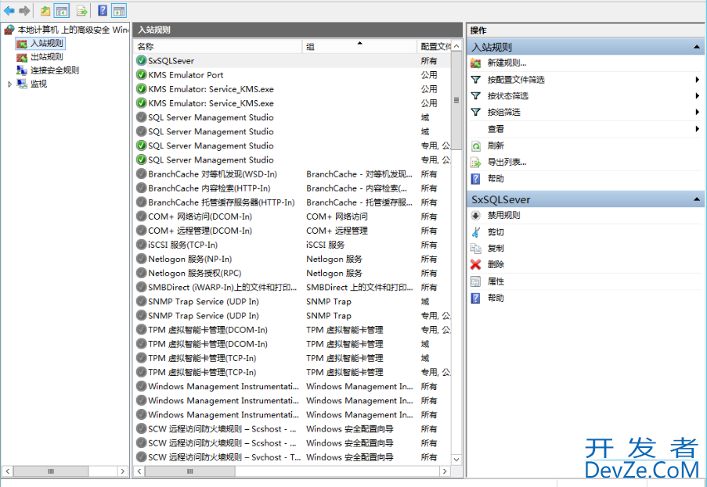Screen dimensions: 707x487
Task: Open the 按状态筛选 submenu arrow
Action: coord(698,96)
